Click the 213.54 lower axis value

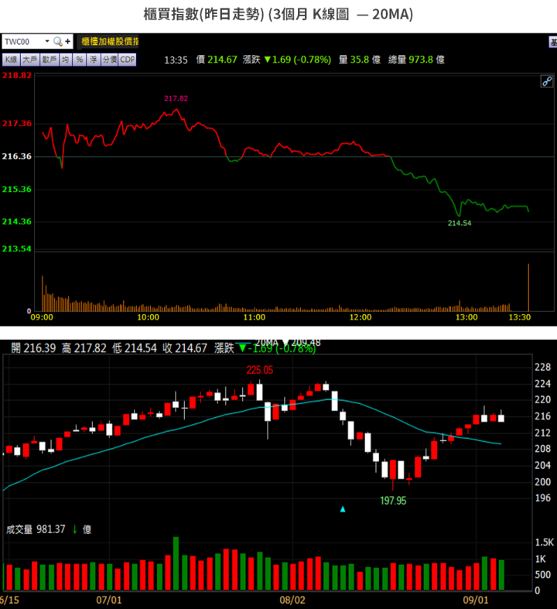(17, 248)
